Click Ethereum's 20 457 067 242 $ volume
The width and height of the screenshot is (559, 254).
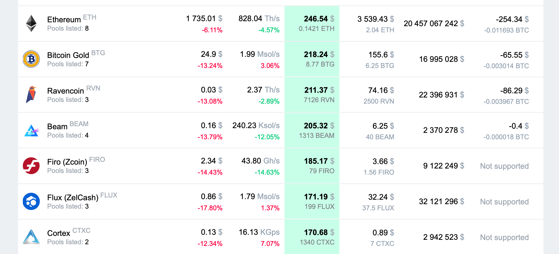tap(434, 23)
